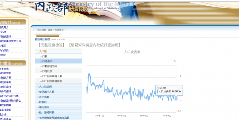Click the 人口成長率 chart title

(132, 52)
